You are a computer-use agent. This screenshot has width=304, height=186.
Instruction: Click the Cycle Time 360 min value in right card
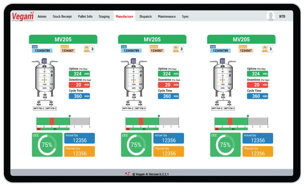pyautogui.click(x=258, y=96)
